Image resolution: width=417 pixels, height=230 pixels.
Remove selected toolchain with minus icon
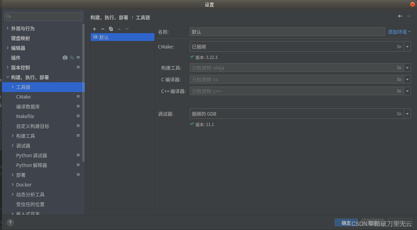pyautogui.click(x=102, y=29)
